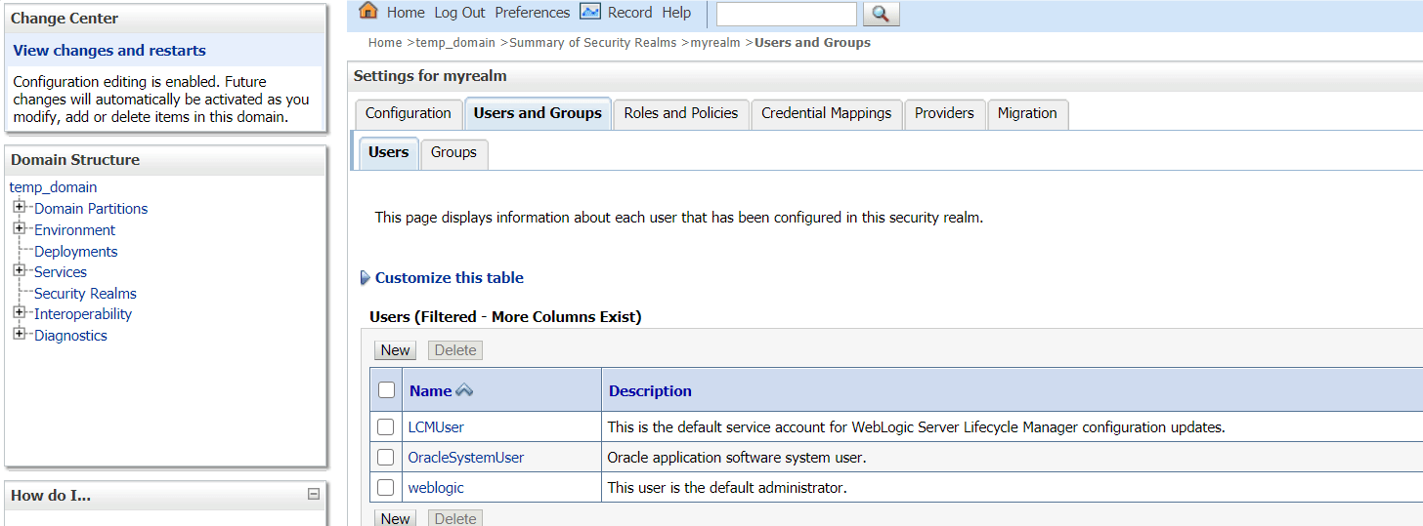Viewport: 1423px width, 526px height.
Task: Collapse the How do I panel
Action: [314, 495]
